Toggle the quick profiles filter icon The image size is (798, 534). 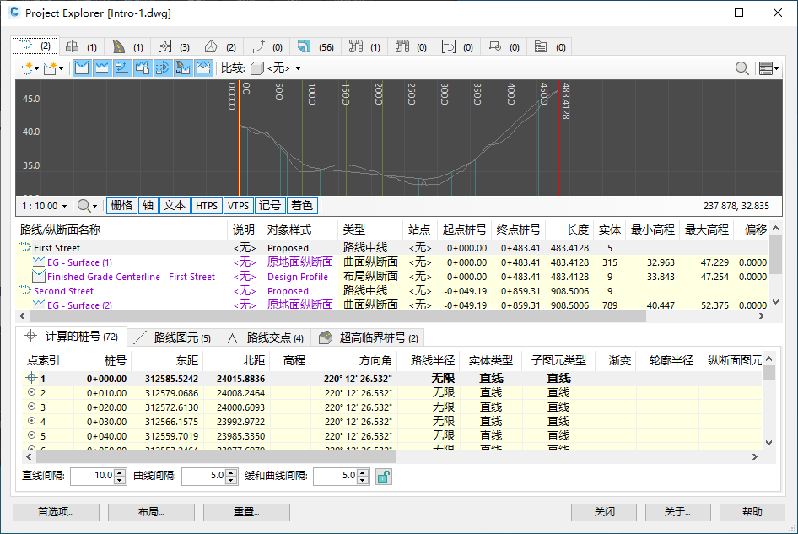[x=203, y=67]
